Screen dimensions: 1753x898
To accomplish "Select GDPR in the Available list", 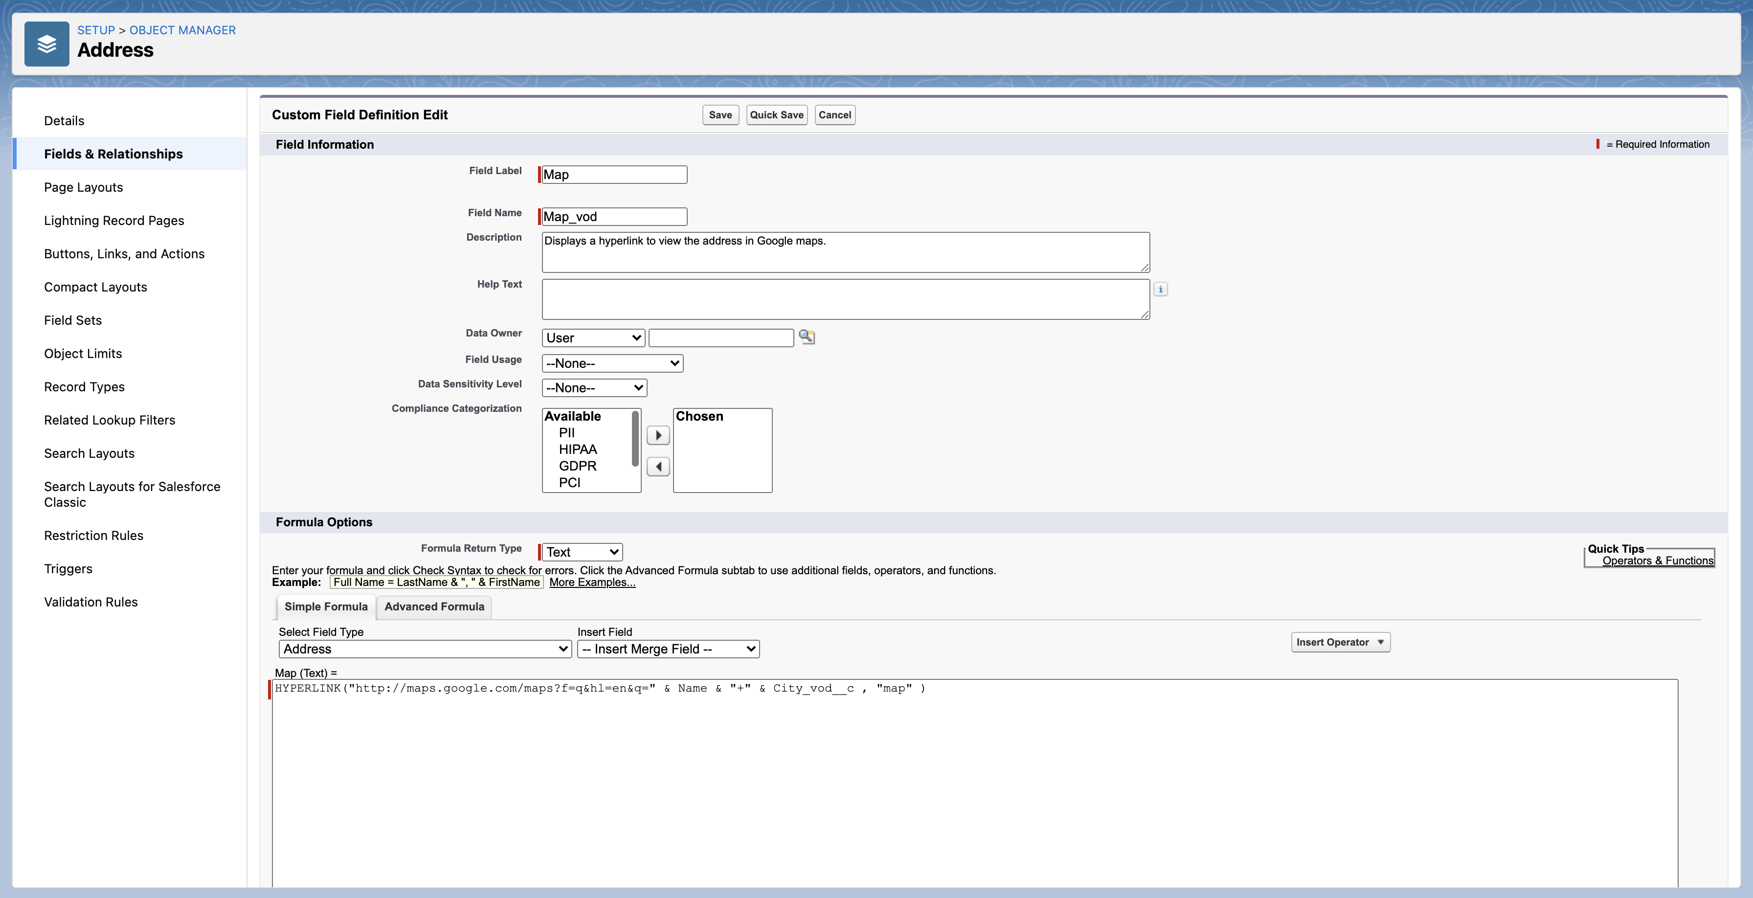I will tap(577, 466).
